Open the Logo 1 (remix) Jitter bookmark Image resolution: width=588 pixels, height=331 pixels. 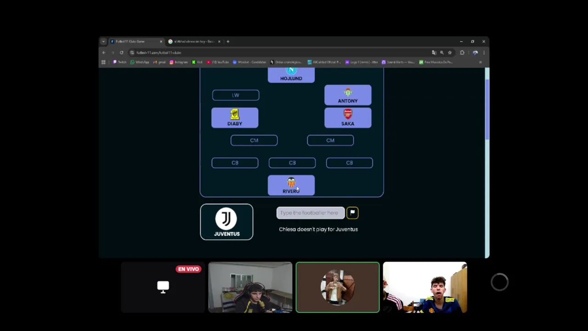pos(362,62)
